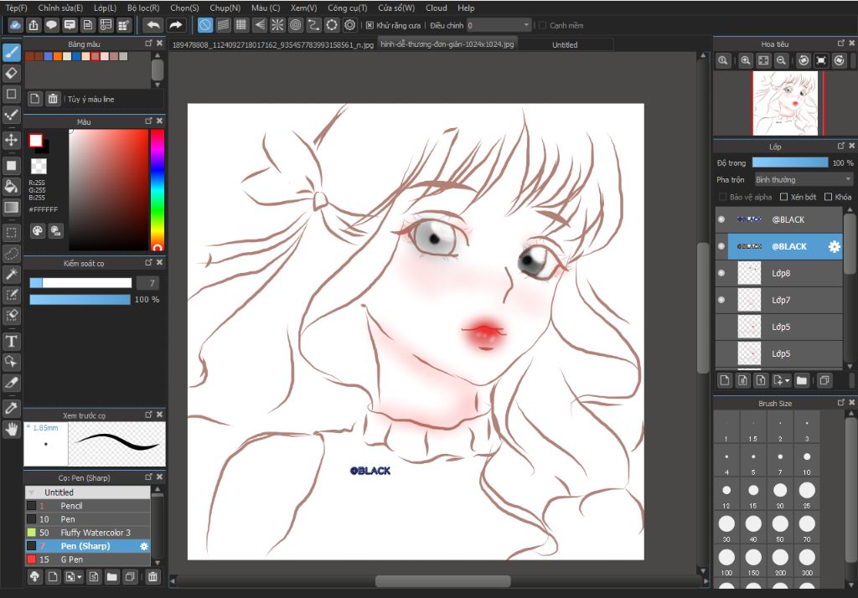Open the Điều chỉnh correction dropdown
Image resolution: width=858 pixels, height=598 pixels.
click(499, 25)
